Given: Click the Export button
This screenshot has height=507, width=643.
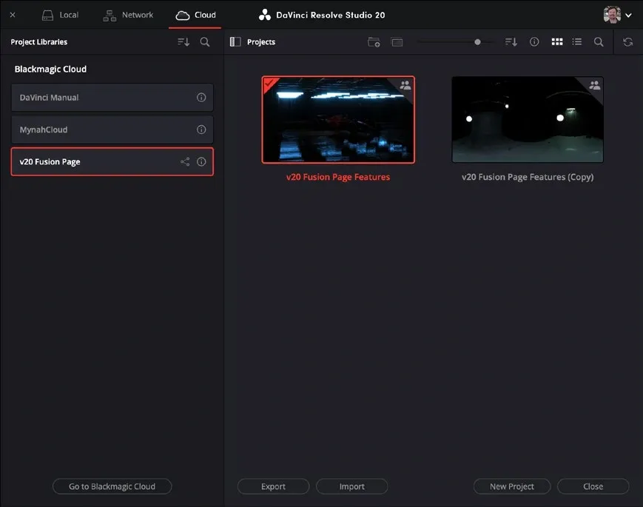Looking at the screenshot, I should [x=273, y=486].
